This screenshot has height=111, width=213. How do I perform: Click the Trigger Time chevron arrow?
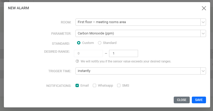[203, 71]
